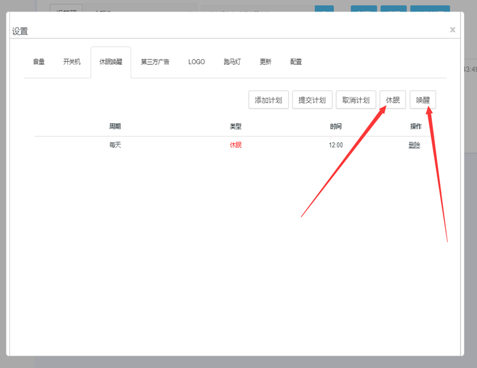Click the 类型 column header
Image resolution: width=477 pixels, height=368 pixels.
235,126
